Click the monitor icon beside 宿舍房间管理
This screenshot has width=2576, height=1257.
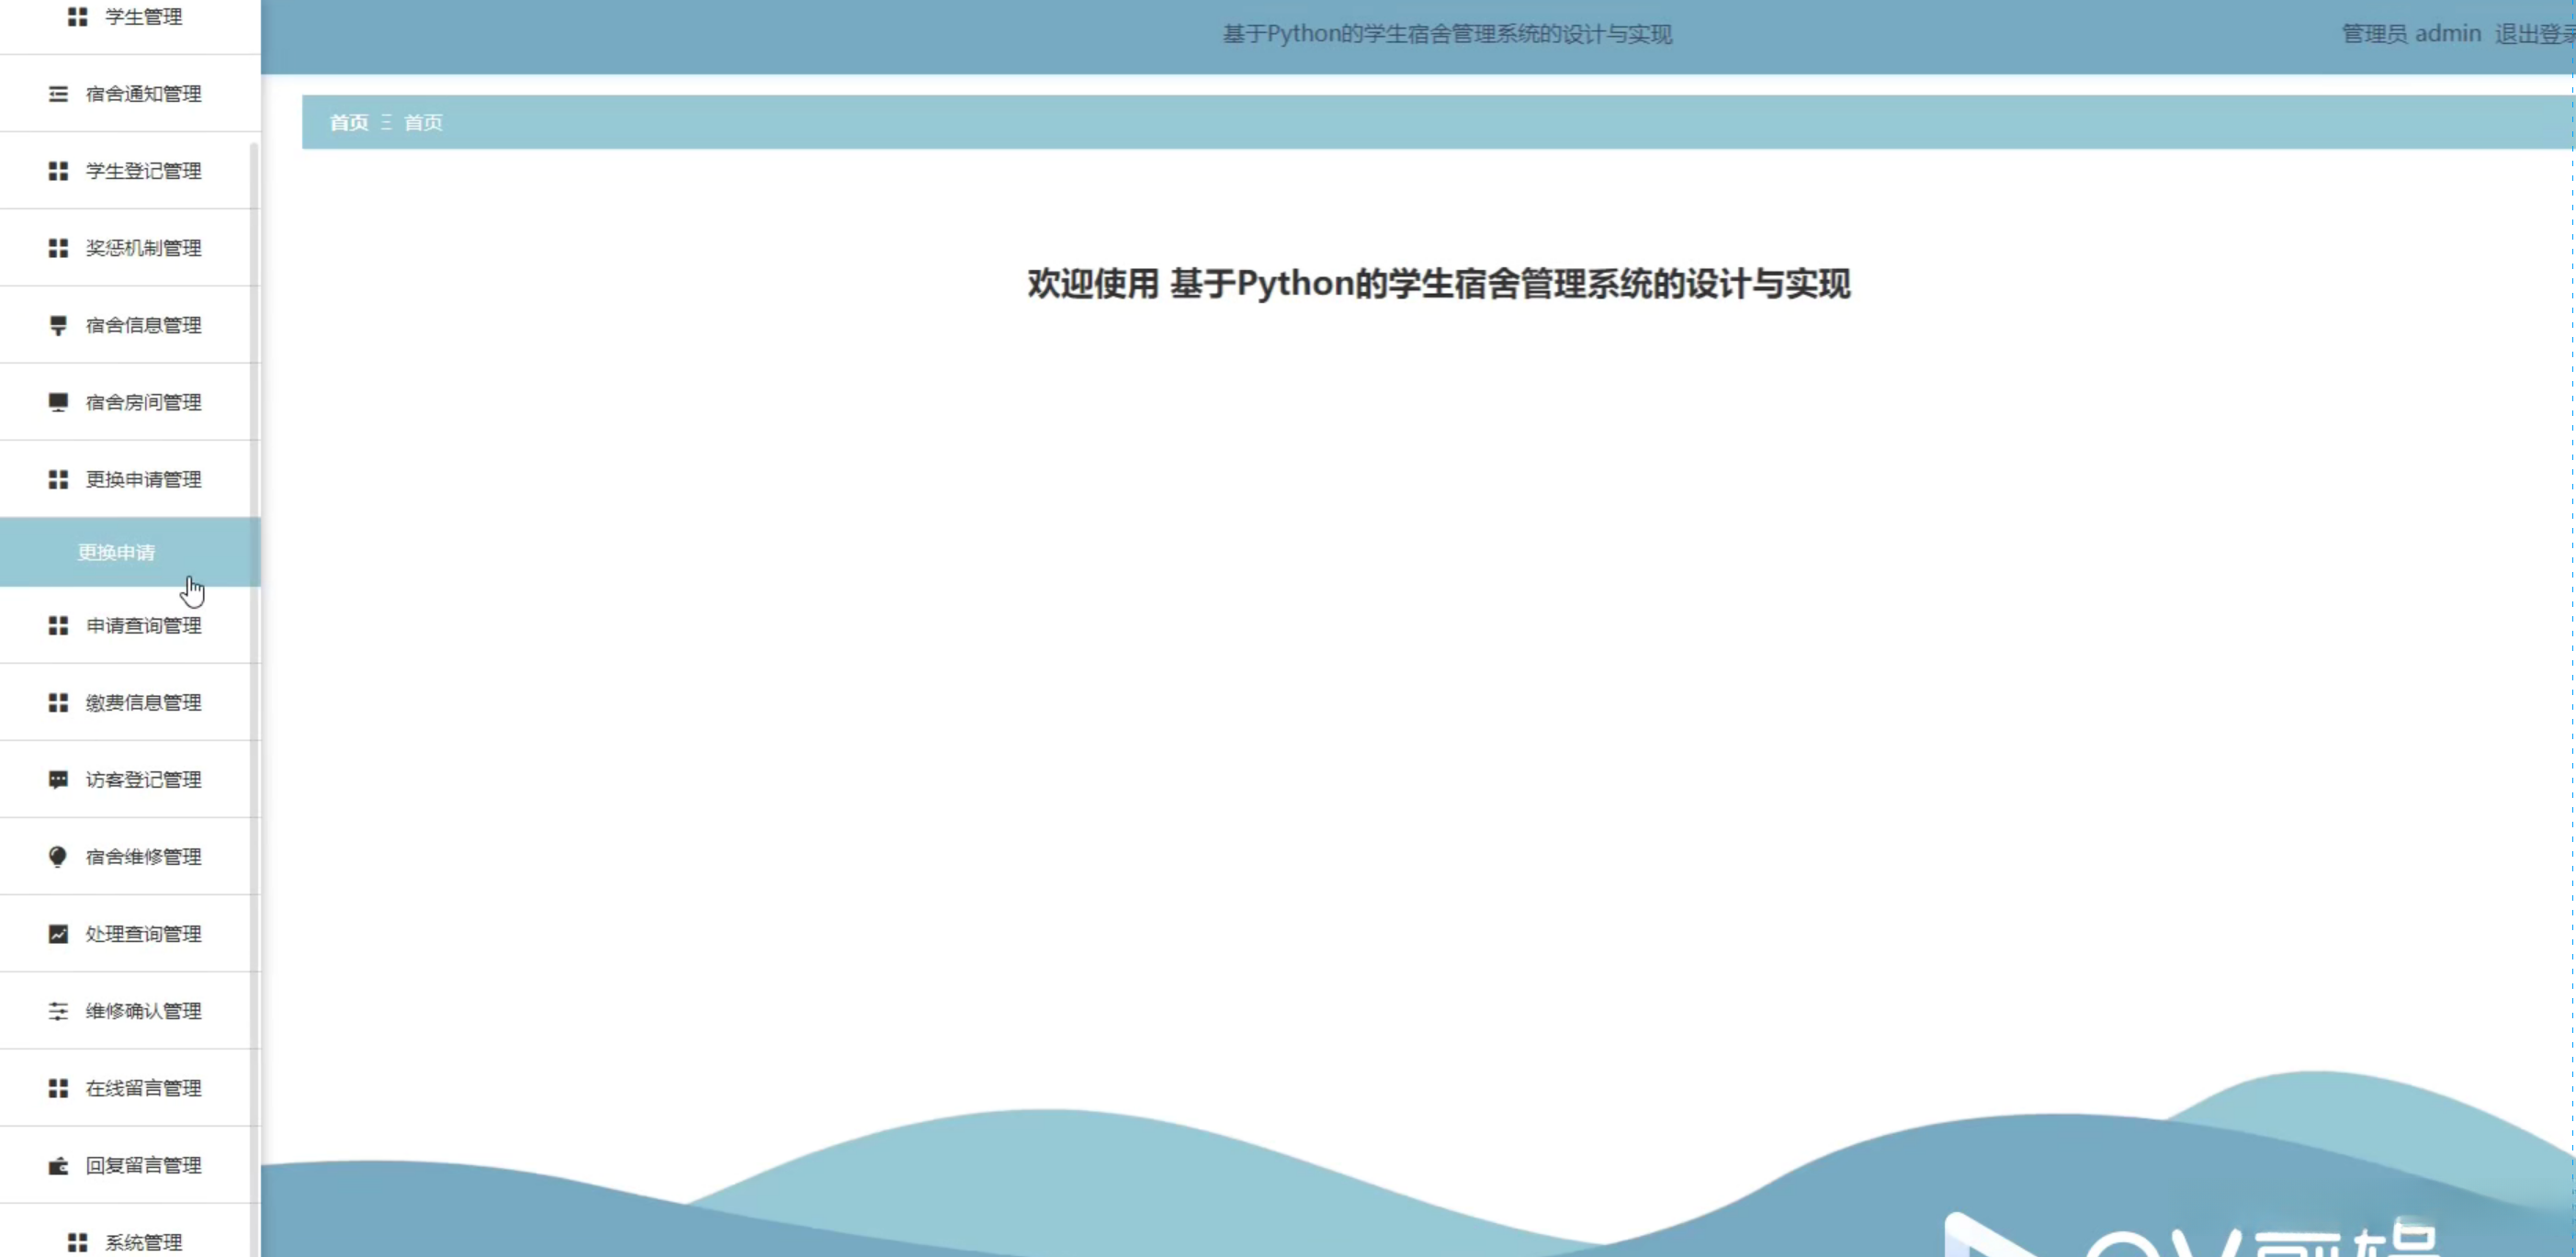point(58,403)
